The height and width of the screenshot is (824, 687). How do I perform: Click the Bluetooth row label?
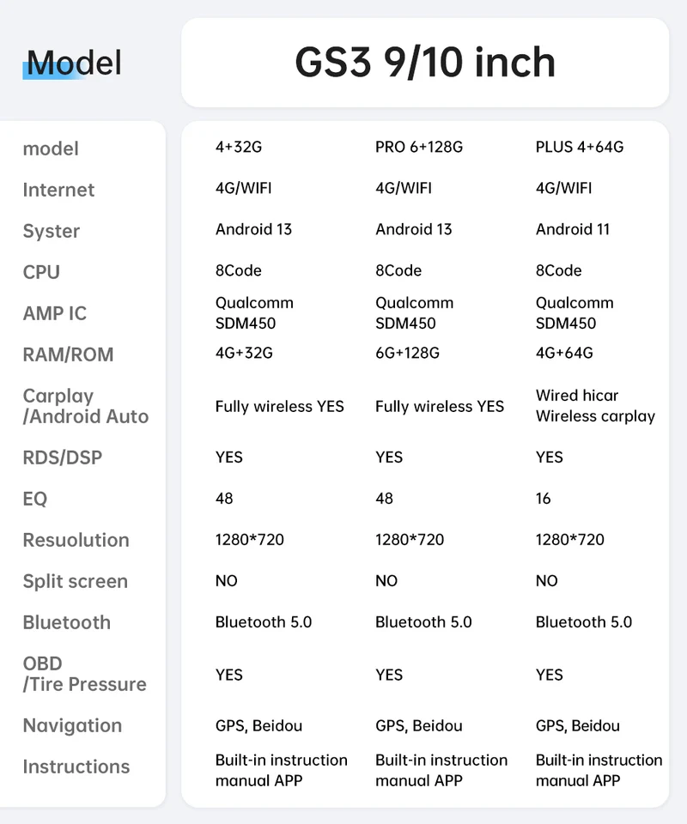(67, 623)
